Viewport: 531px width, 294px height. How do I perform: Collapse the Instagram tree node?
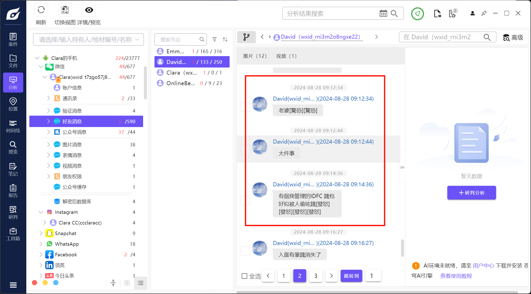pos(41,212)
